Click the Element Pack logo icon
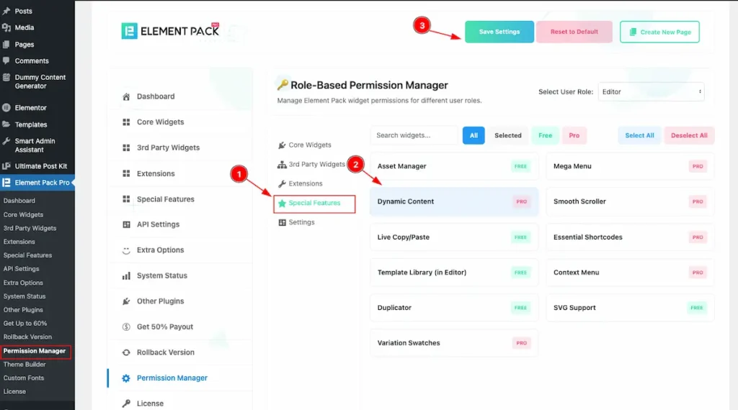The image size is (738, 410). [x=129, y=31]
